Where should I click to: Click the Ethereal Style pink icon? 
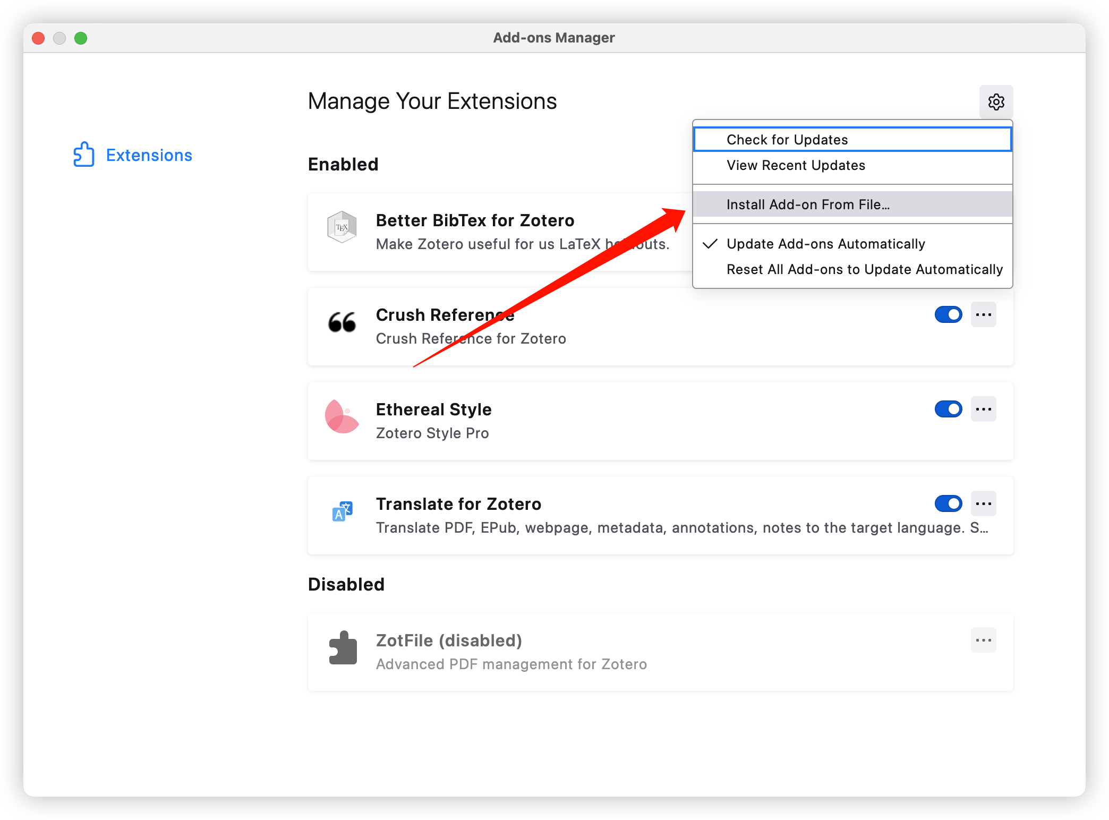pos(342,416)
